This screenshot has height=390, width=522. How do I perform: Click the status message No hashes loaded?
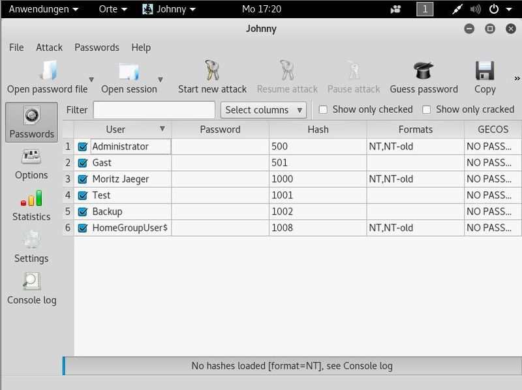click(x=292, y=366)
